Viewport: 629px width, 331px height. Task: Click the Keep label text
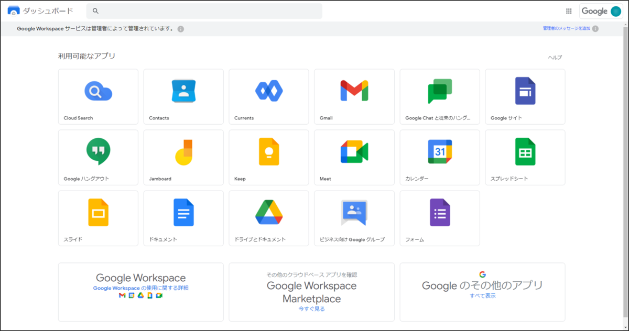240,179
